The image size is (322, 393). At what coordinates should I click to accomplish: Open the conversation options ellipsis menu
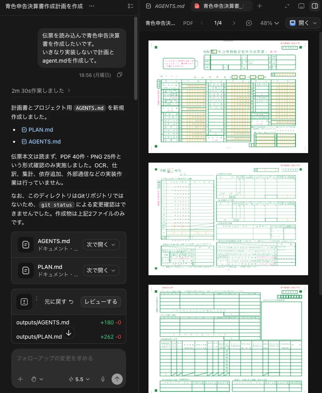92,6
